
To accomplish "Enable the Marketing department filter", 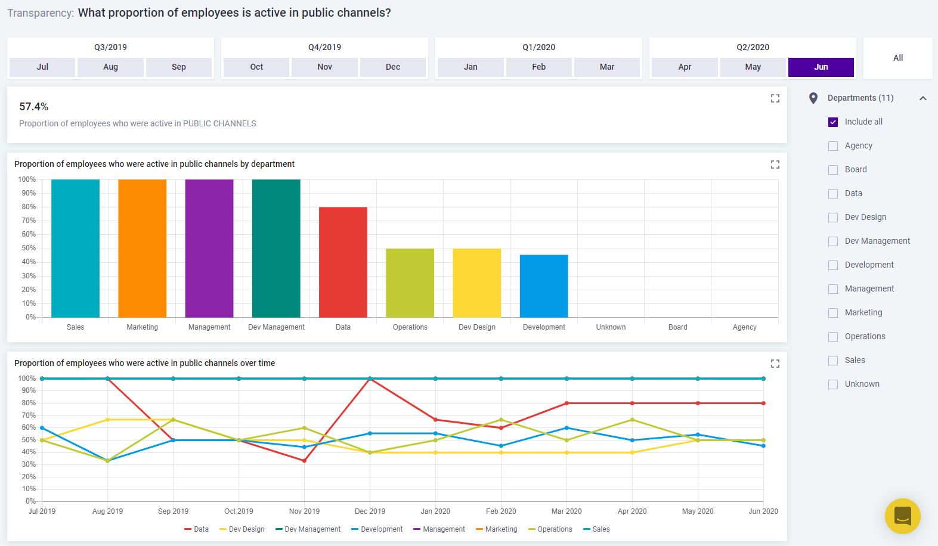I will click(833, 313).
